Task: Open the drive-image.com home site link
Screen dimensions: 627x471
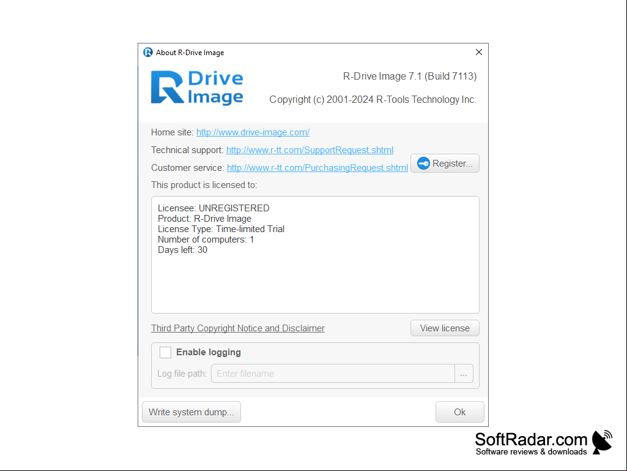Action: tap(253, 132)
